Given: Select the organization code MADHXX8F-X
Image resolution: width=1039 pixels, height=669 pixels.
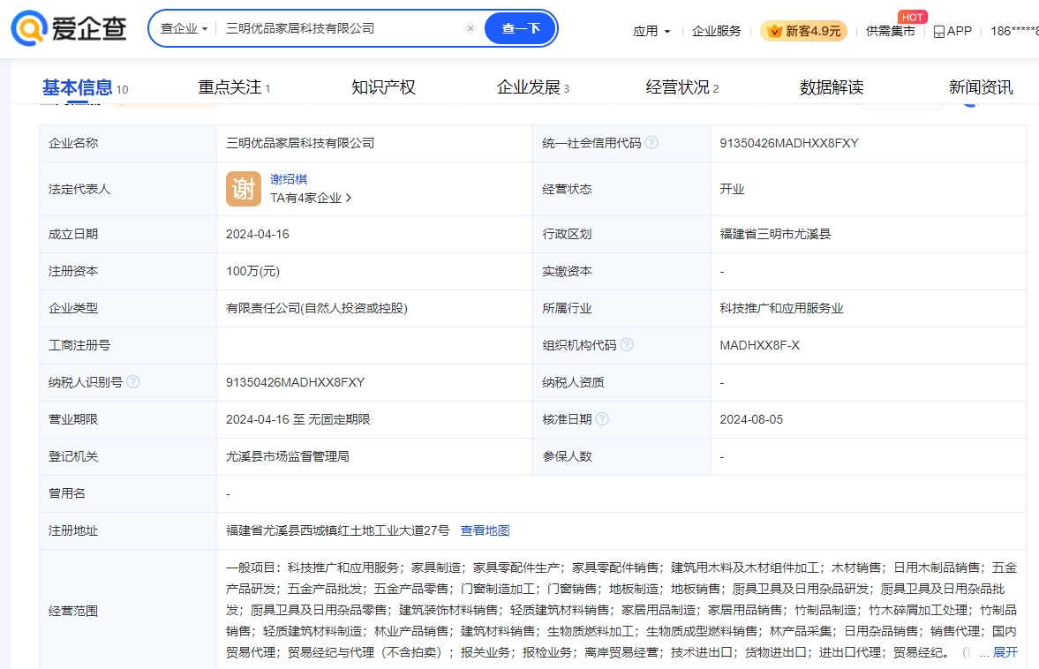Looking at the screenshot, I should point(760,346).
